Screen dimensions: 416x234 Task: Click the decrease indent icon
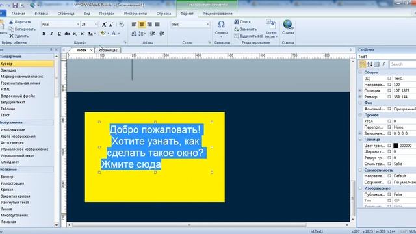point(153,33)
